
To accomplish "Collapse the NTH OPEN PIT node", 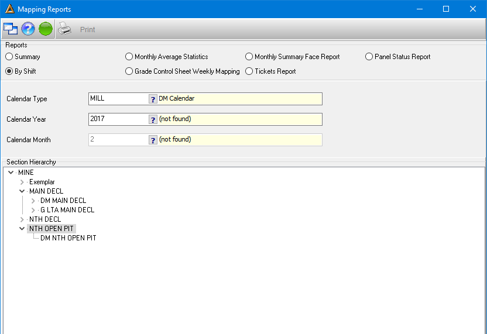I will pyautogui.click(x=22, y=229).
